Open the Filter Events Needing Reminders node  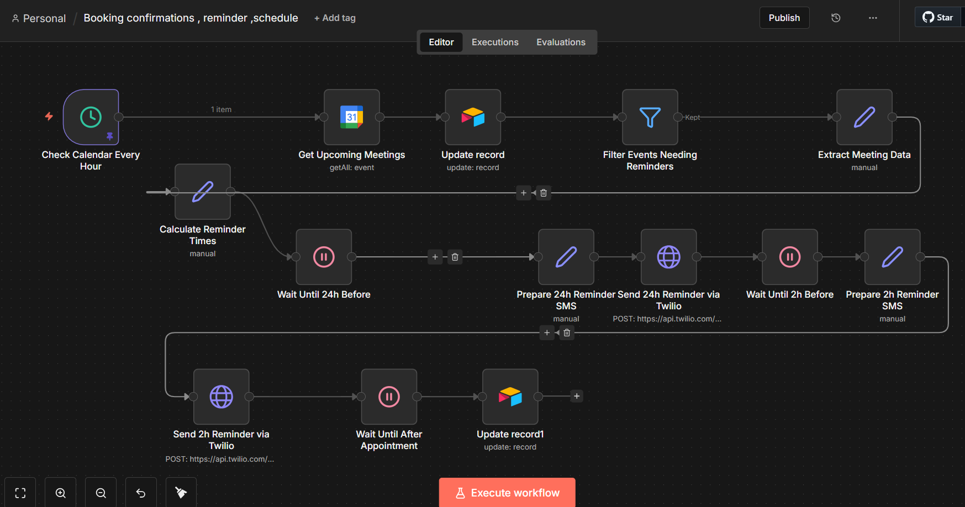[650, 117]
